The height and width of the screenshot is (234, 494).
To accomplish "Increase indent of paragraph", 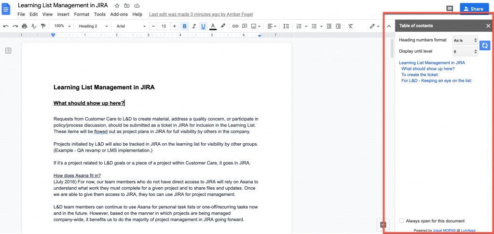I will (x=338, y=26).
